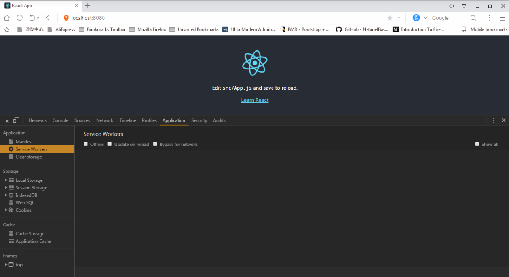Screen dimensions: 509x277
Task: Open Unsorted Bookmarks folder
Action: [x=194, y=29]
